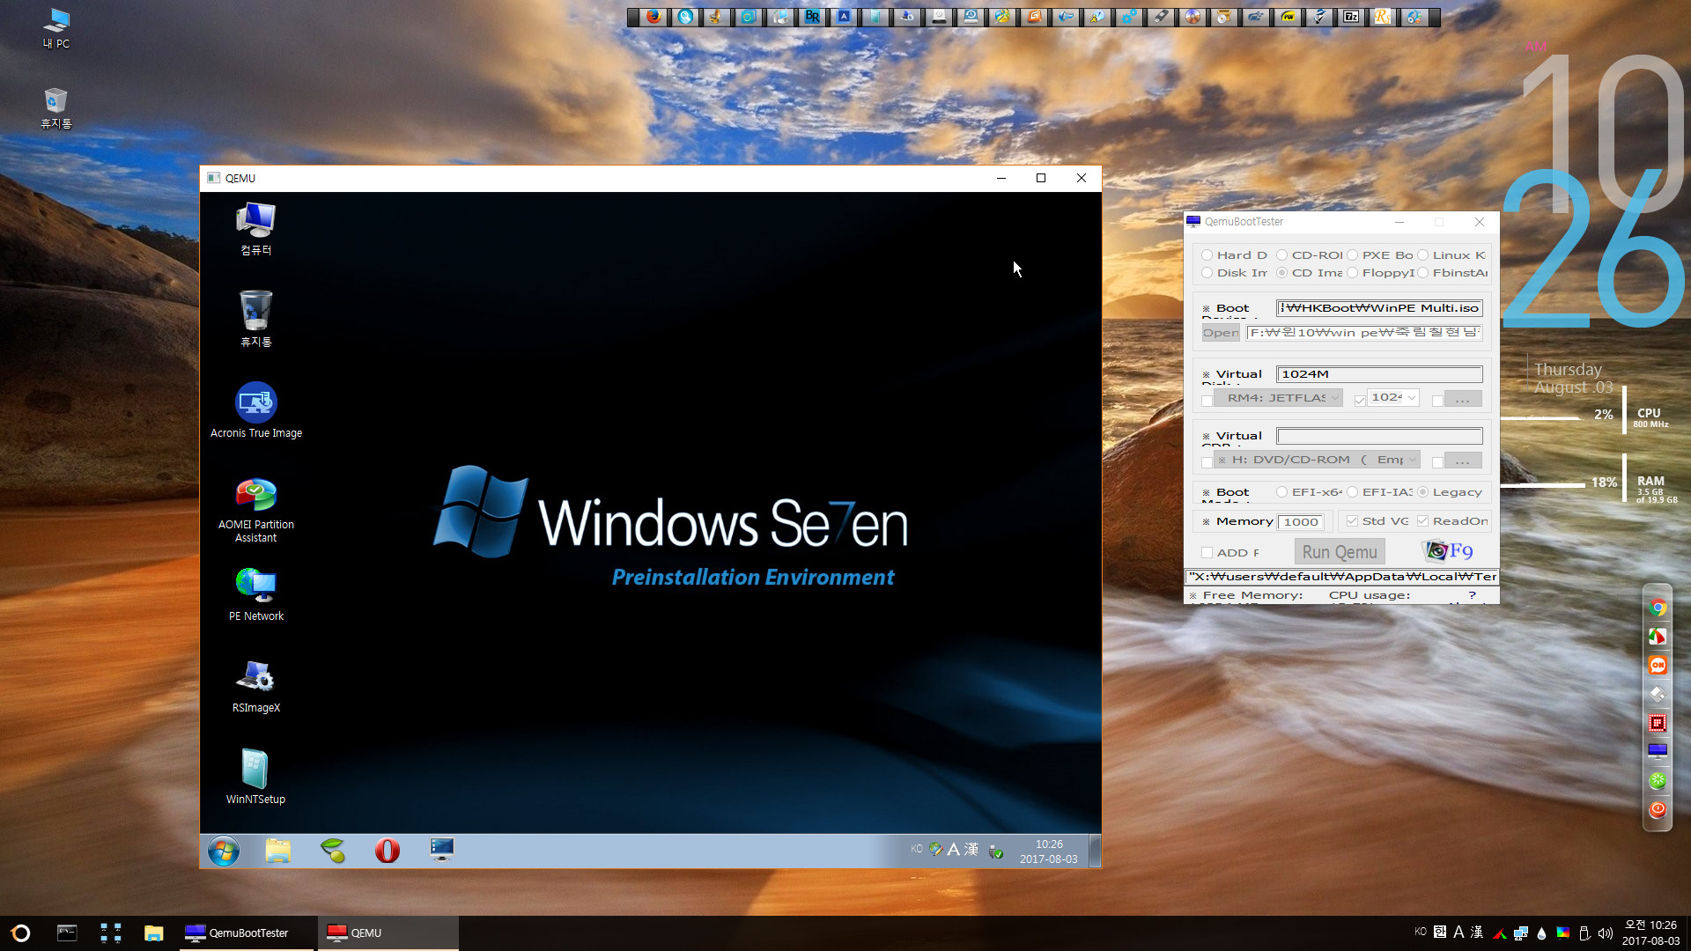
Task: Select the FloppyImage radio option
Action: [x=1353, y=273]
